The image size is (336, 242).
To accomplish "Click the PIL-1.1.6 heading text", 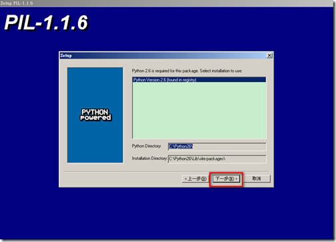I will tap(47, 23).
